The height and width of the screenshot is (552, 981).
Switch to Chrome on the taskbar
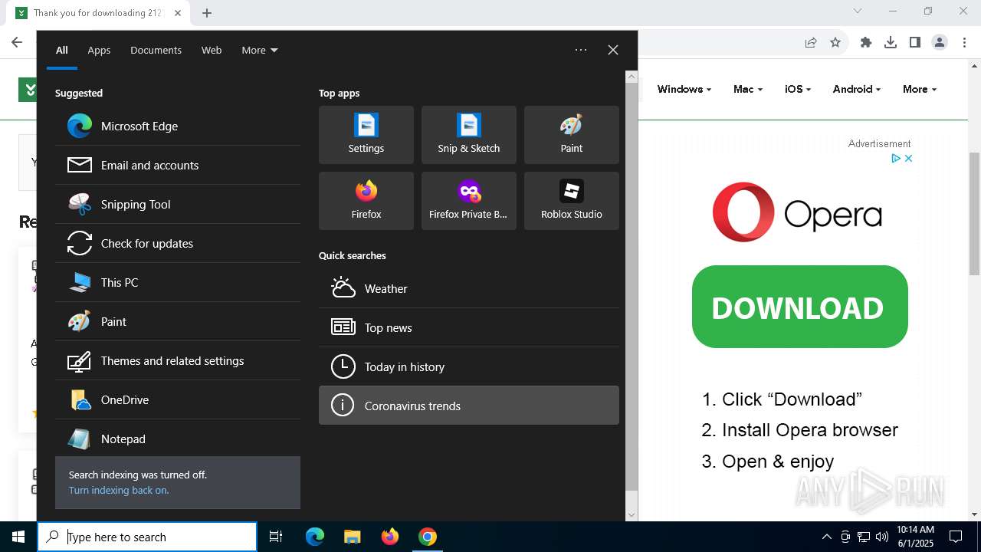pyautogui.click(x=428, y=537)
